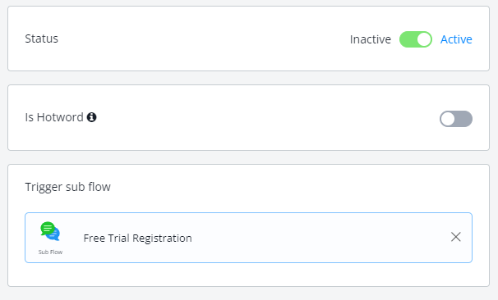Click the Active label beside the Status switch

456,39
